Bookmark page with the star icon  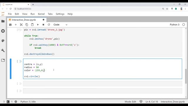167,9
